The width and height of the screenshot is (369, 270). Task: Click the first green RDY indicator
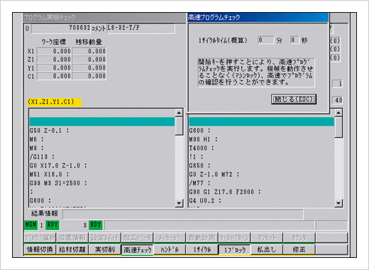pyautogui.click(x=53, y=225)
